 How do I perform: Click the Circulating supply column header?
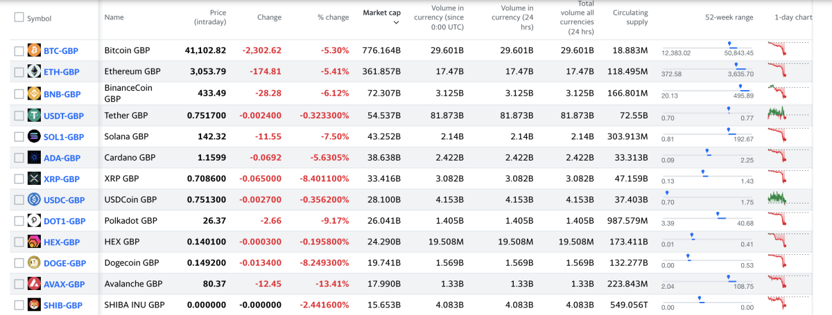(x=630, y=17)
